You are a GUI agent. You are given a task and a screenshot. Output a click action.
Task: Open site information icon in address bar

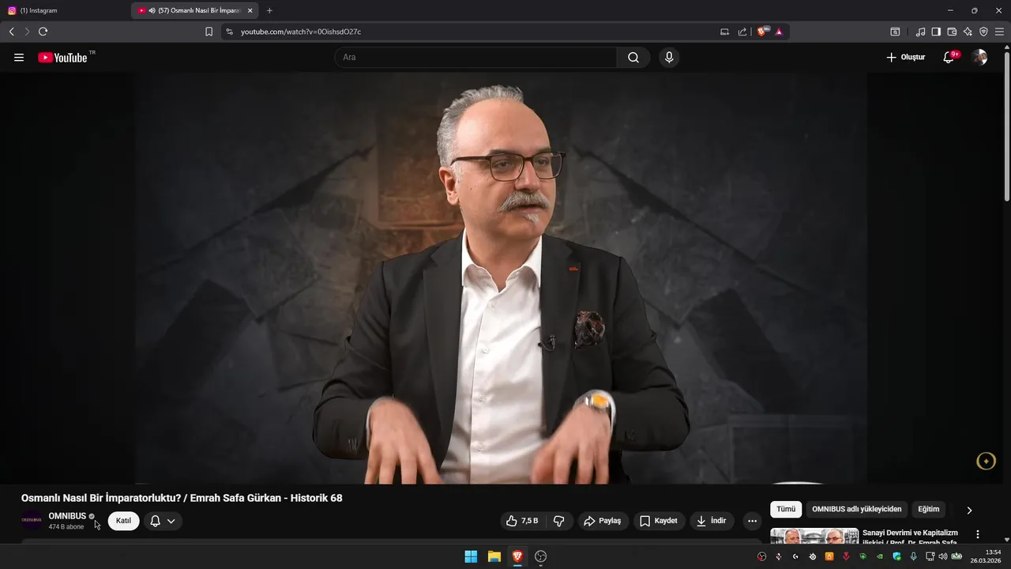click(229, 32)
